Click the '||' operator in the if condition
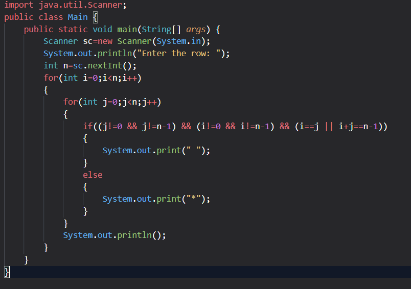Screen dimensions: 411x289 tap(329, 127)
